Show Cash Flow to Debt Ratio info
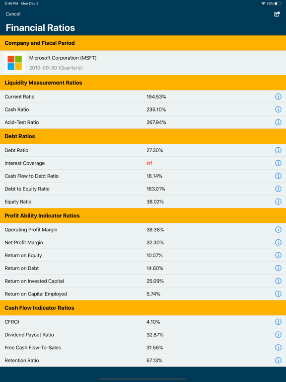Screen dimensions: 286x382 pyautogui.click(x=278, y=176)
